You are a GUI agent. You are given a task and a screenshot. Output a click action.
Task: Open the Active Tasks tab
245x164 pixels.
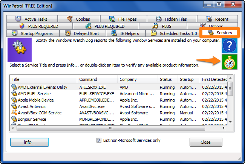pos(32,19)
